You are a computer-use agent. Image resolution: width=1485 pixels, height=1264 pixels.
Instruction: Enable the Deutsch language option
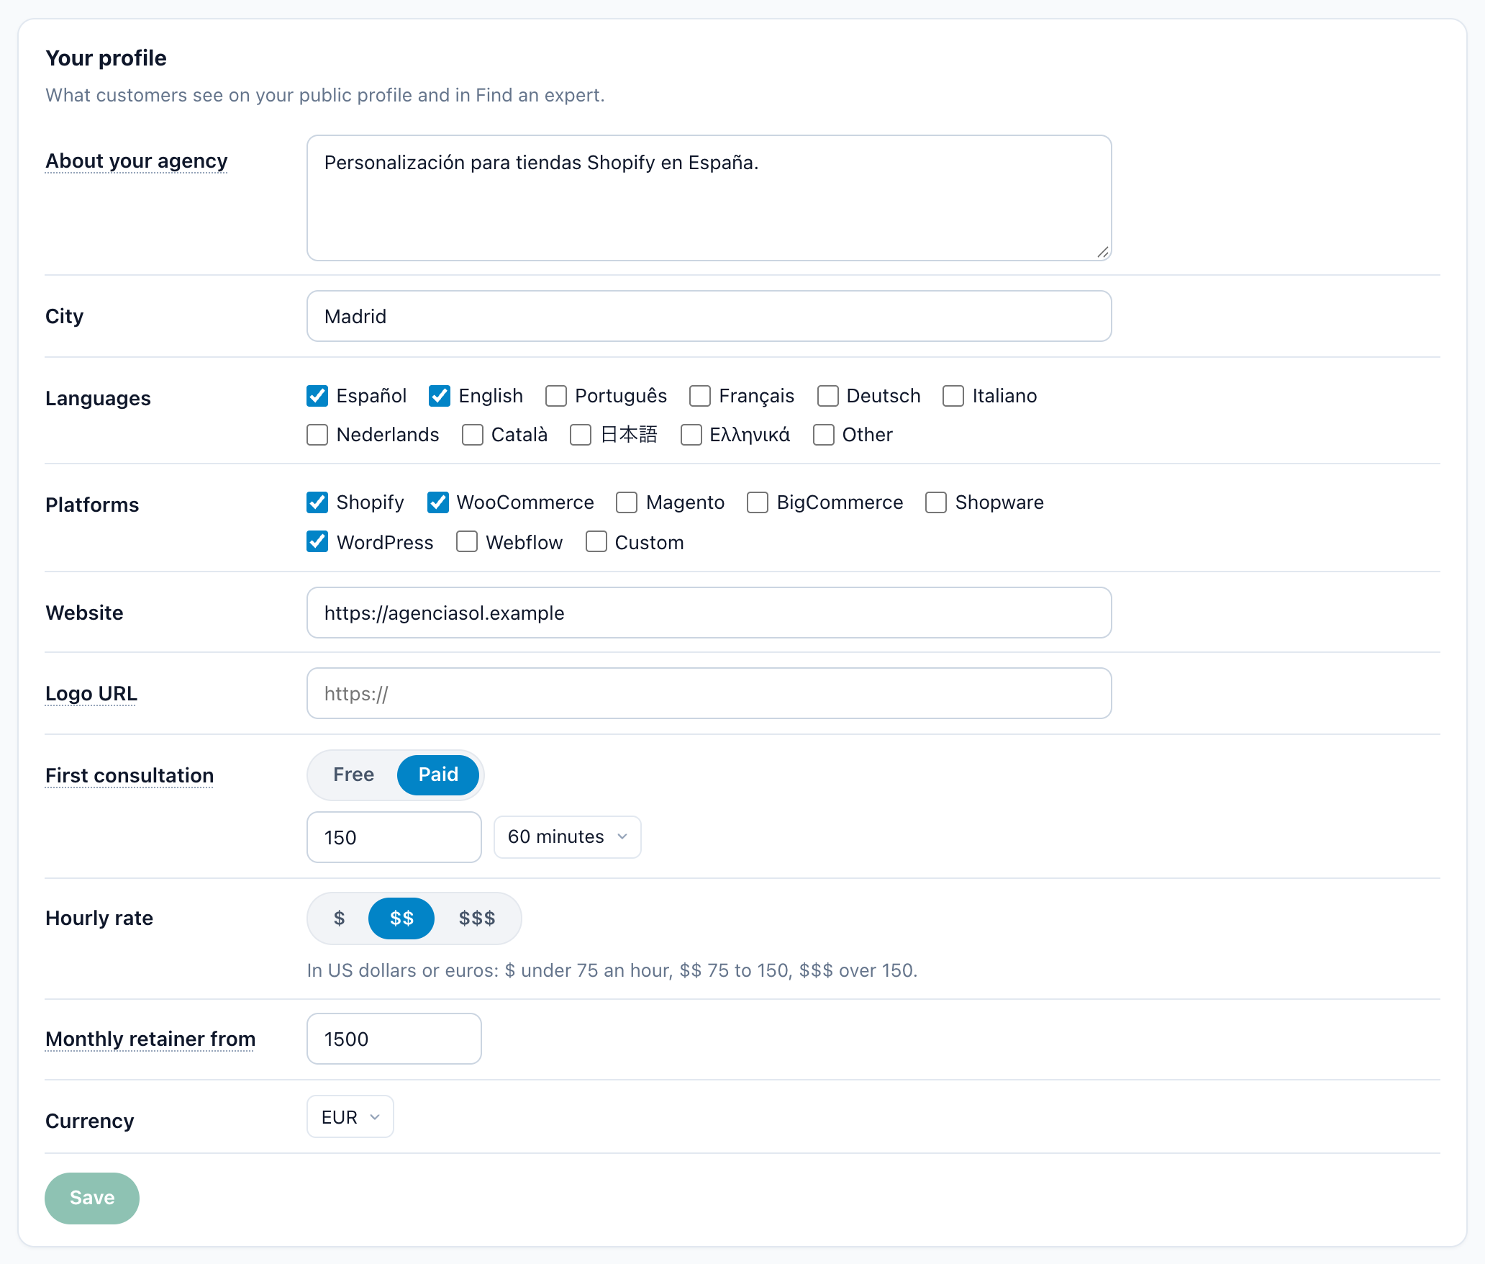click(828, 396)
